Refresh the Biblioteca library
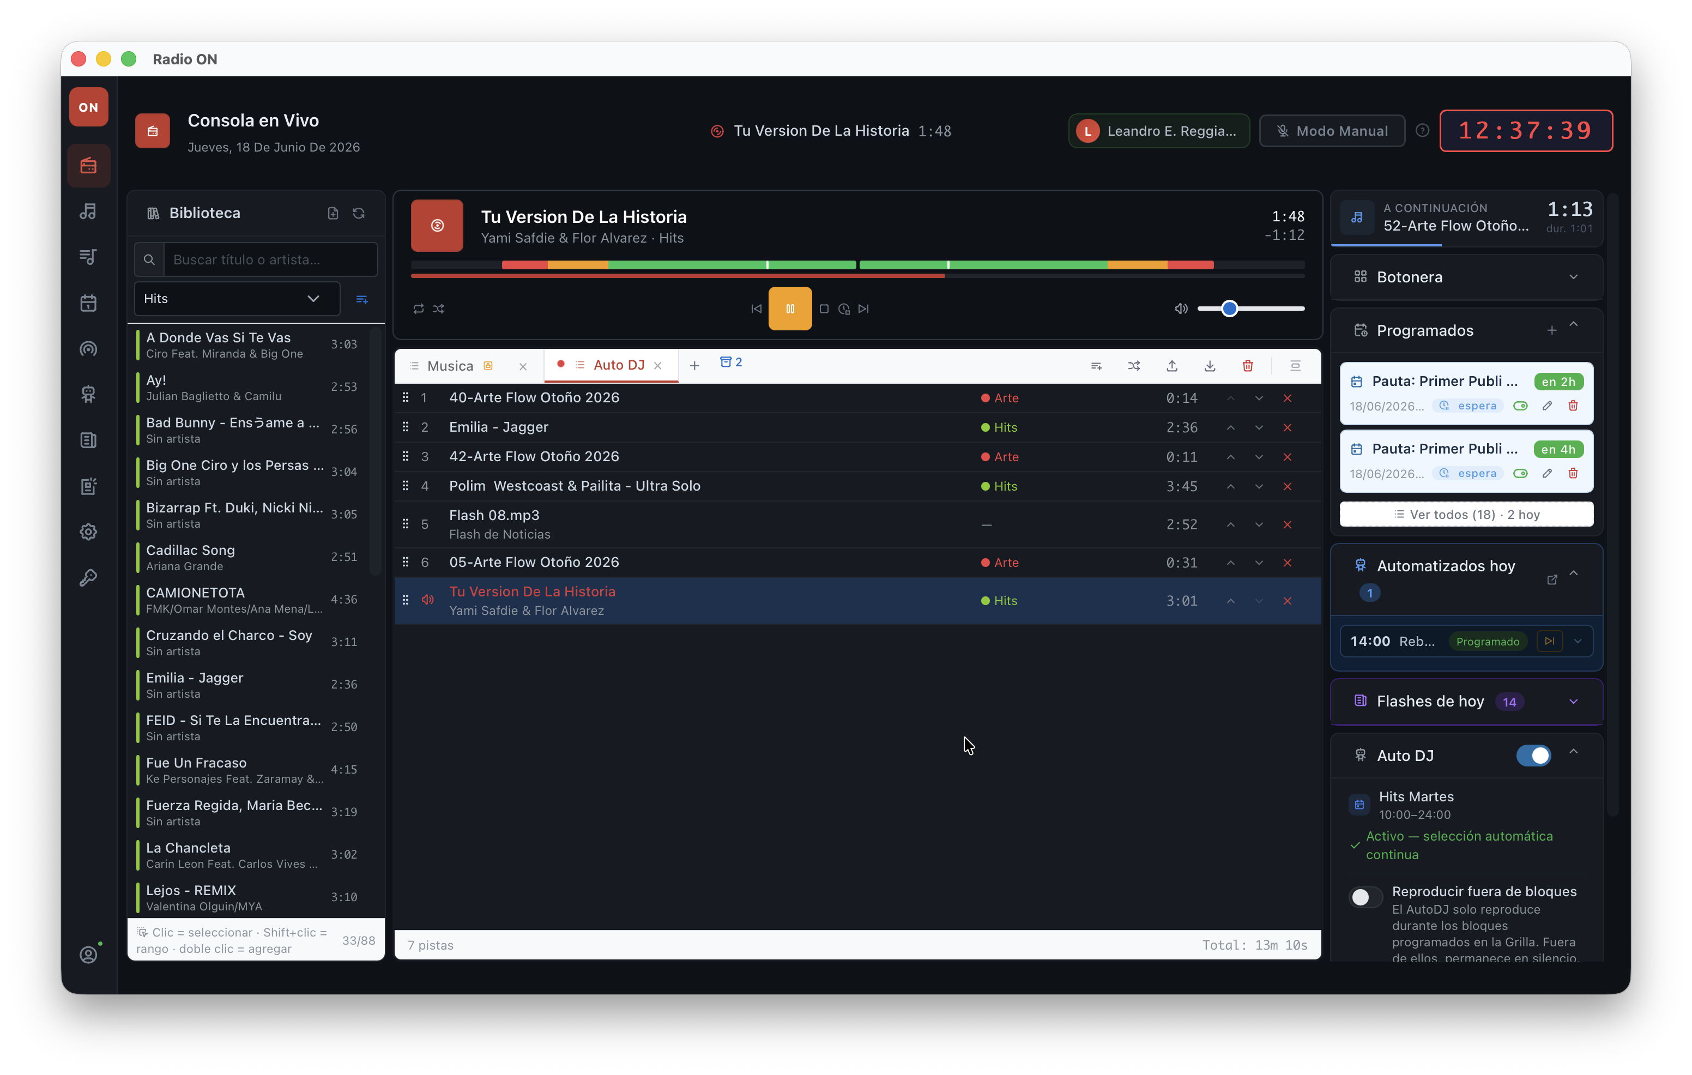This screenshot has width=1692, height=1075. pos(359,213)
